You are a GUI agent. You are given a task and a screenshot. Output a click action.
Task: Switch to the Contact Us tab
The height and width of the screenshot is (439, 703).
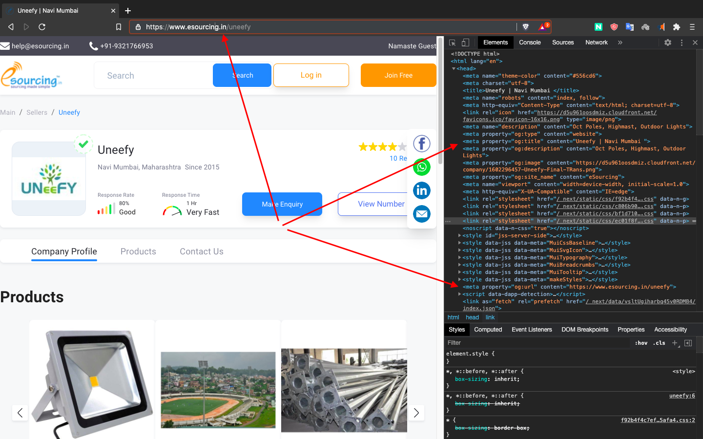pyautogui.click(x=202, y=251)
